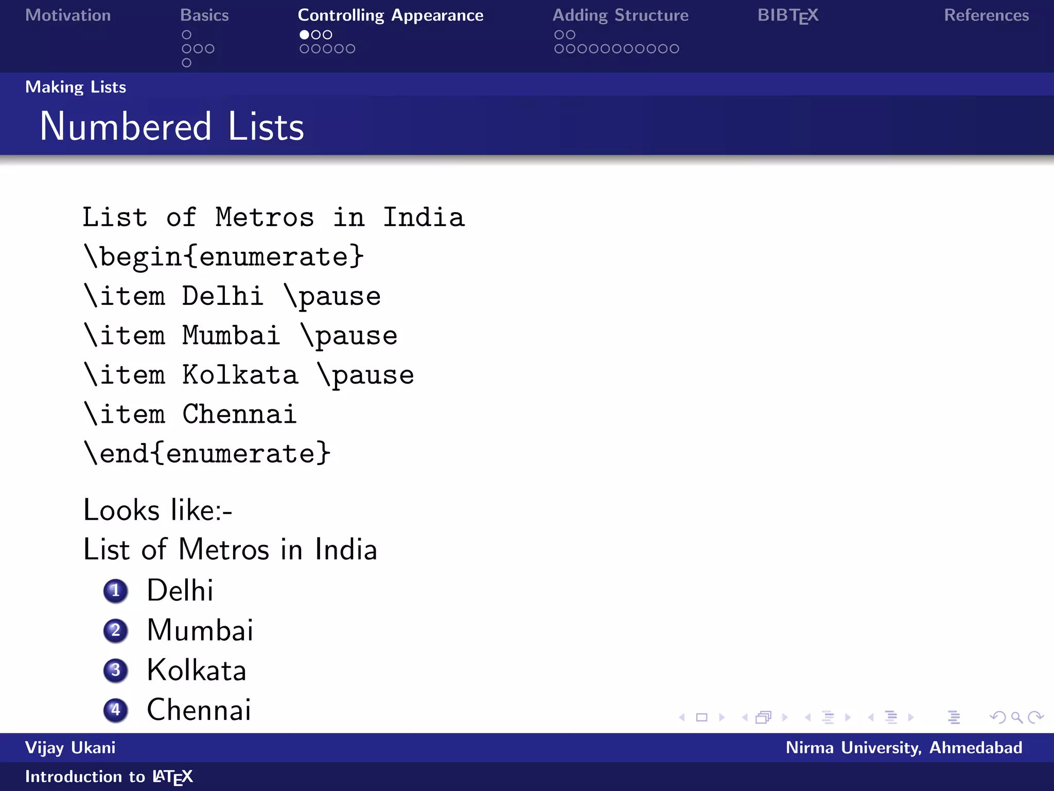Click the previous slide arrow in navigation bar

click(x=682, y=717)
